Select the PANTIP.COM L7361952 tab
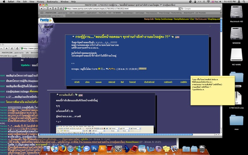Viewport: 248px width, 155px height. (52, 16)
